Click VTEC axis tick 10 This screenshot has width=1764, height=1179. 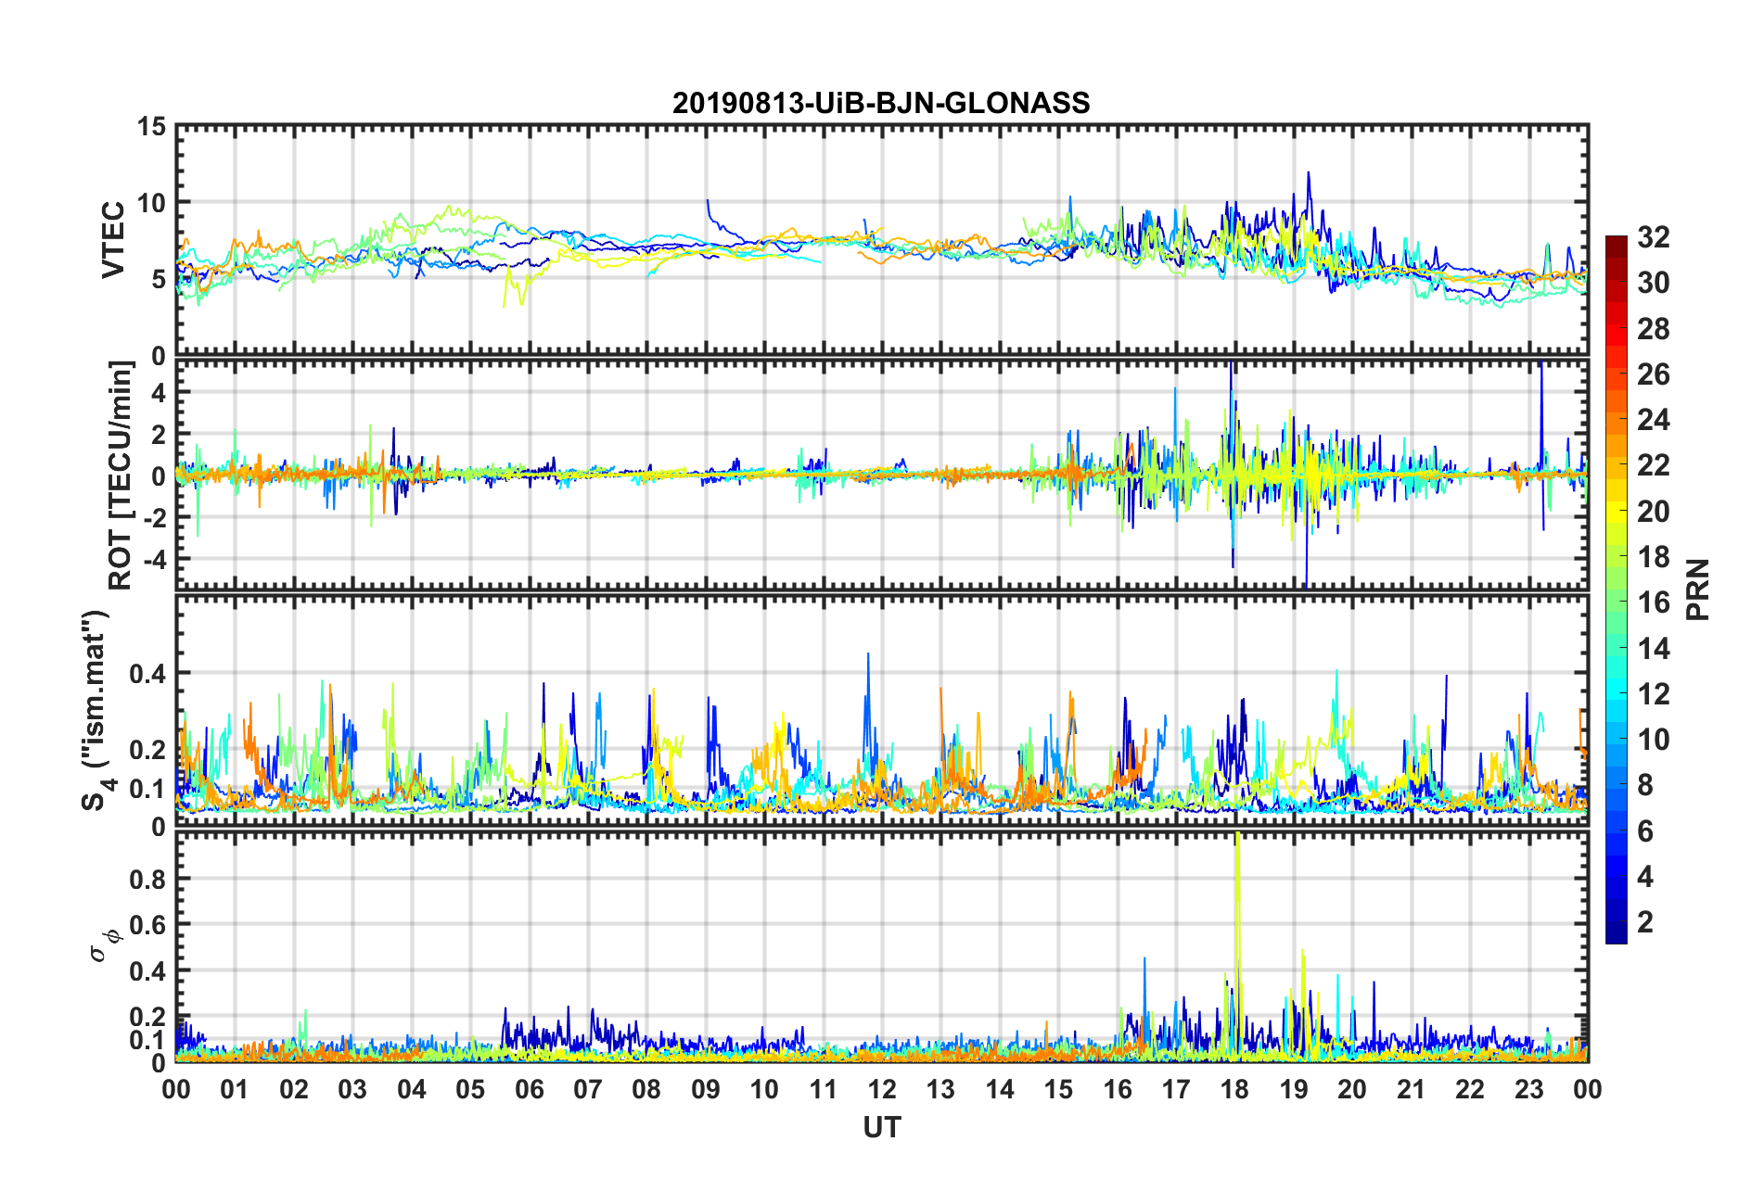[151, 203]
